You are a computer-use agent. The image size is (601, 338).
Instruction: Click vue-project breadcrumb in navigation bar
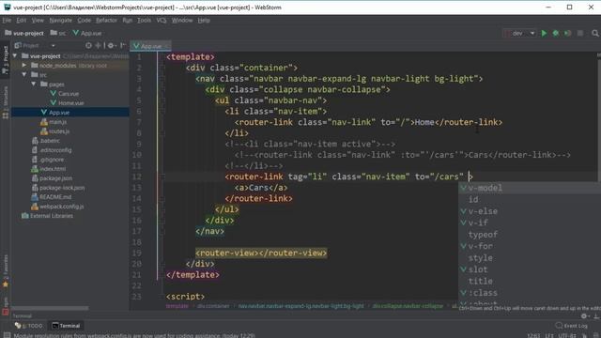pos(24,34)
